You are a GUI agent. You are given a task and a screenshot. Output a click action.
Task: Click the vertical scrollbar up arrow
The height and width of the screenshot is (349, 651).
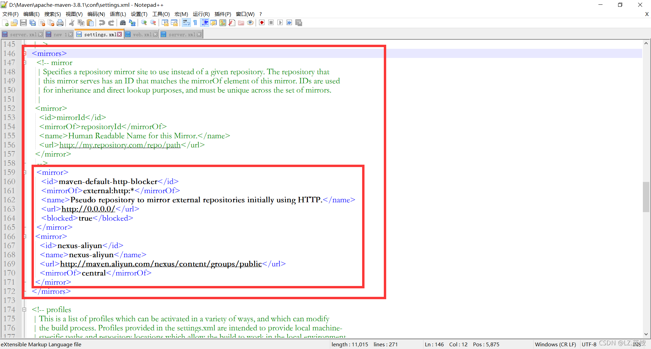(x=646, y=43)
